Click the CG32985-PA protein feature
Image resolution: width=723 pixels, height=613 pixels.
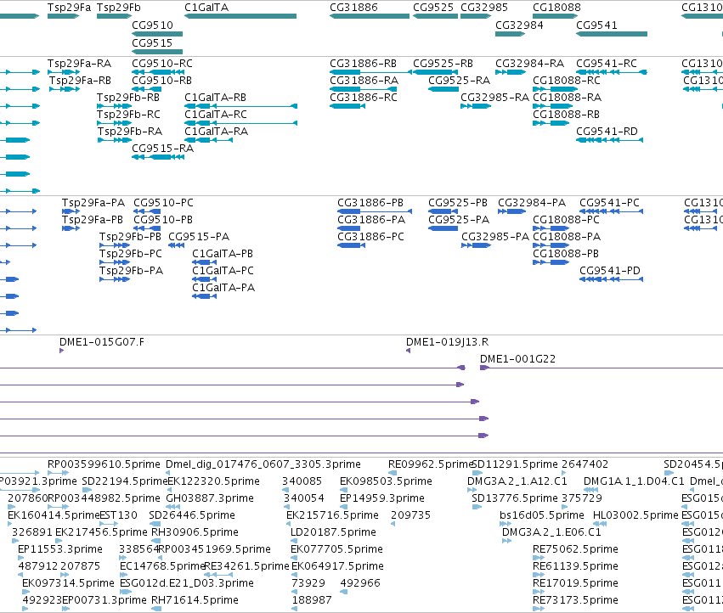click(x=477, y=245)
